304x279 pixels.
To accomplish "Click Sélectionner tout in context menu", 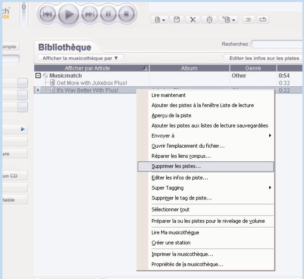I will coord(206,210).
